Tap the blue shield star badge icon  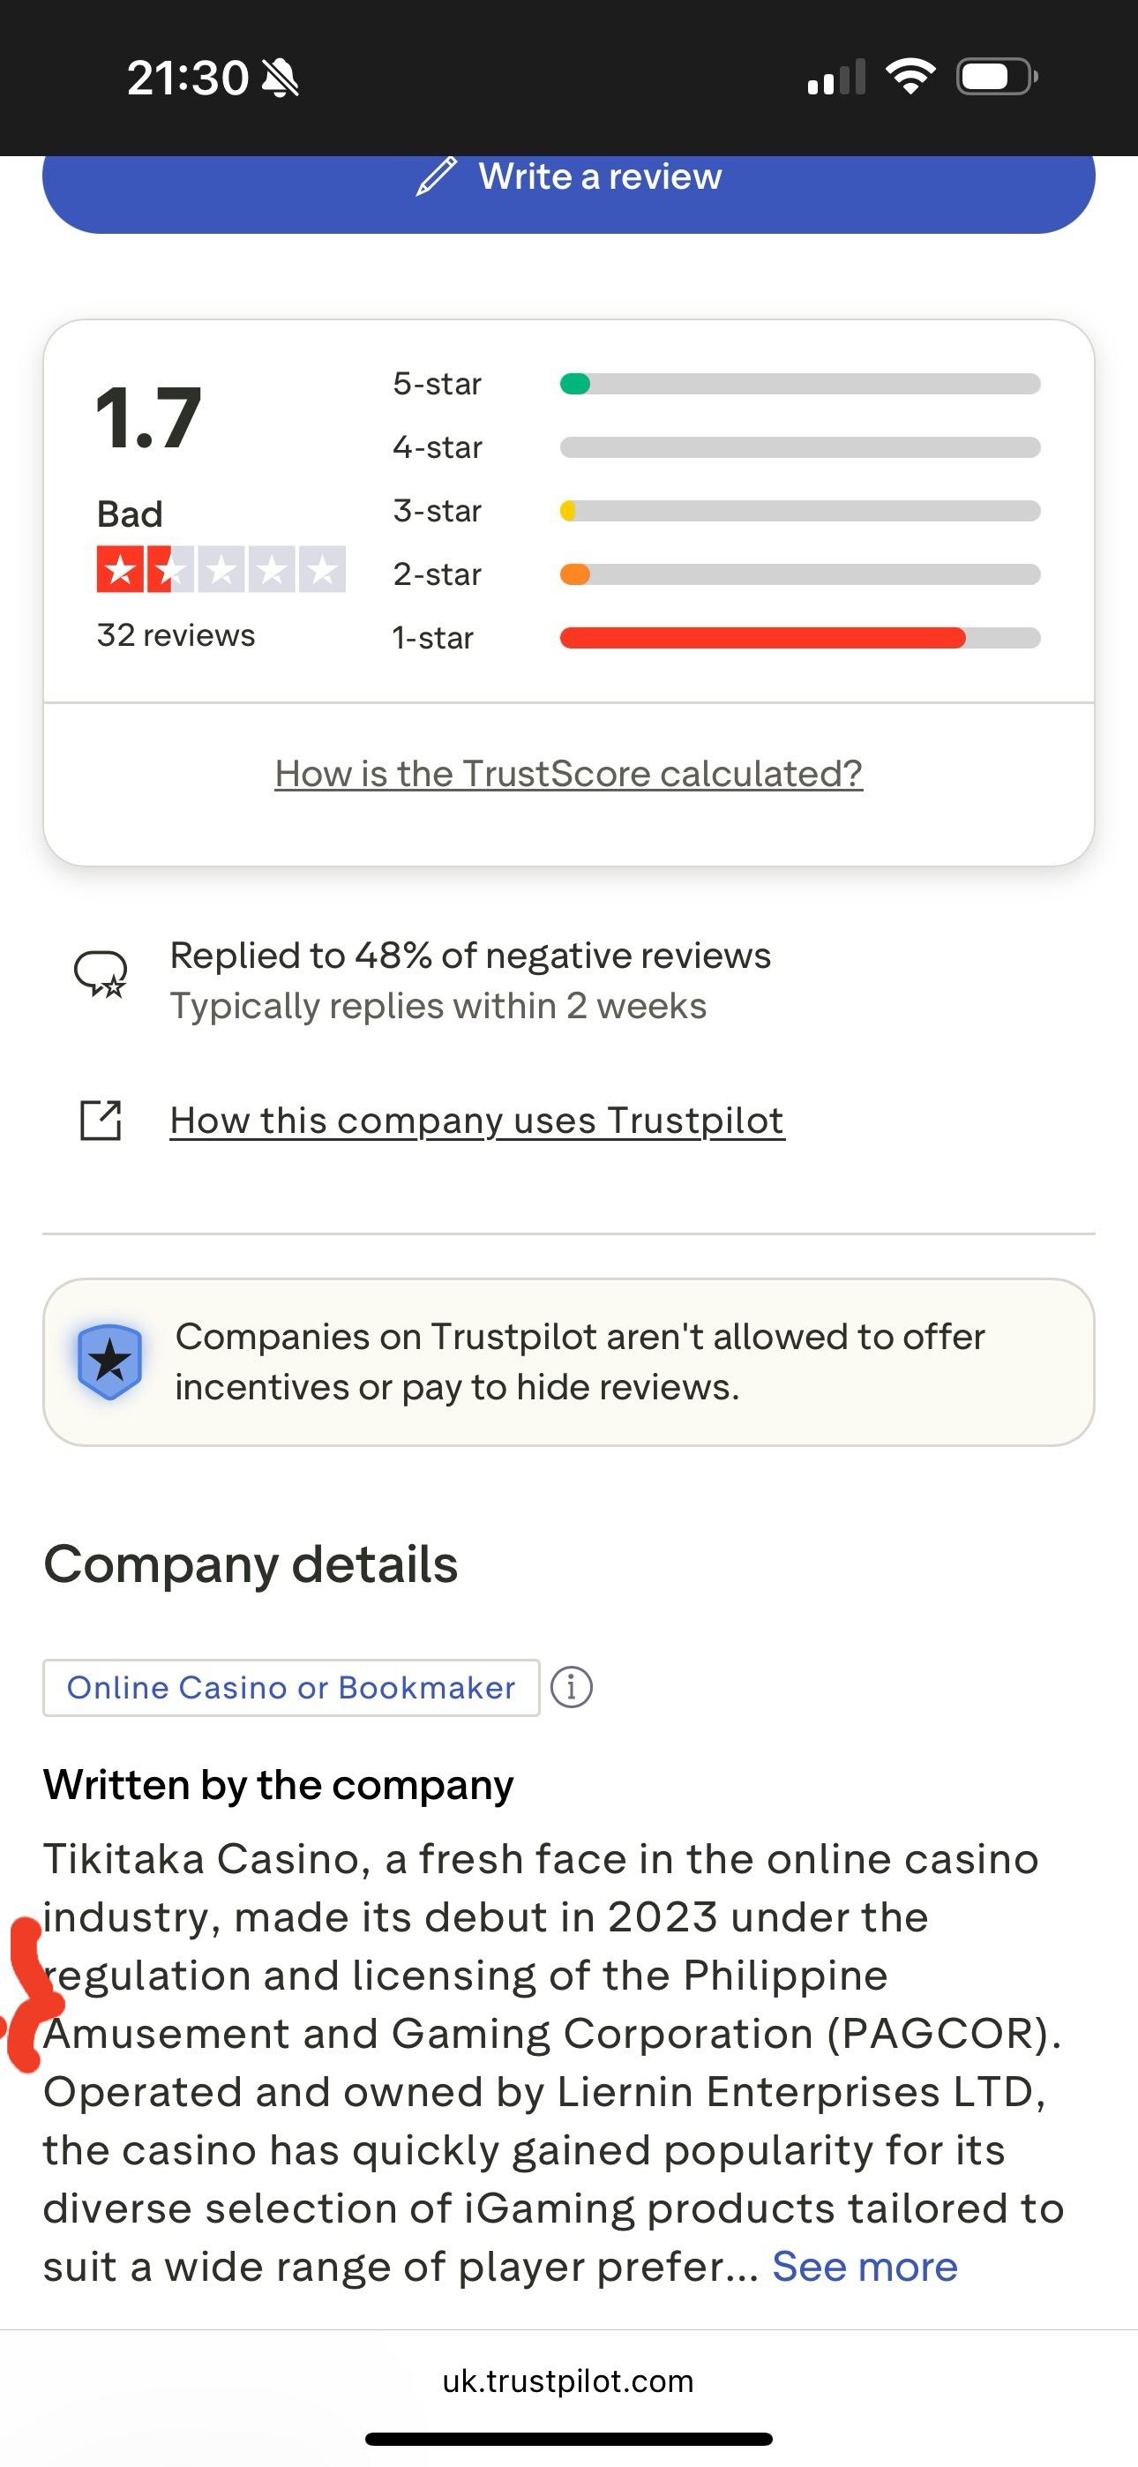point(110,1361)
